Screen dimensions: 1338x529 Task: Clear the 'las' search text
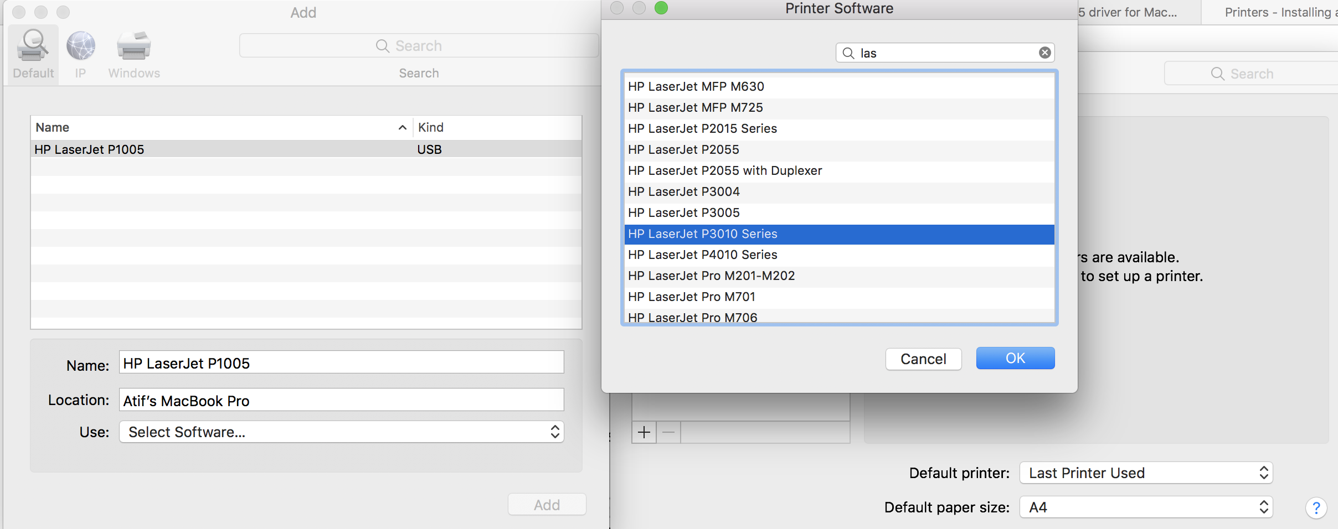point(1044,53)
